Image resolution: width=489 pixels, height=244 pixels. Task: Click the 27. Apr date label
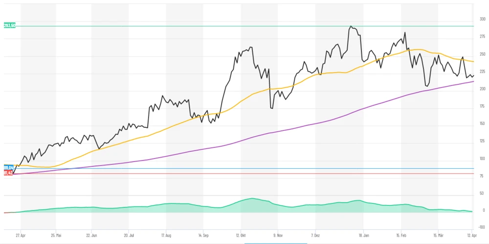point(21,235)
